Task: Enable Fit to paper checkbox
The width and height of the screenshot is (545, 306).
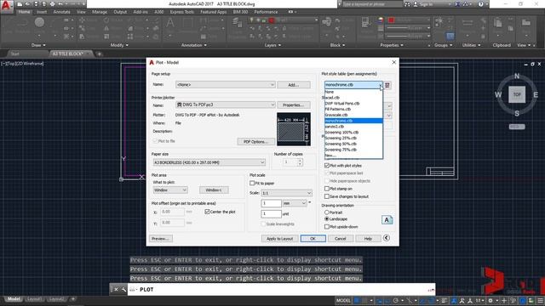Action: 252,183
